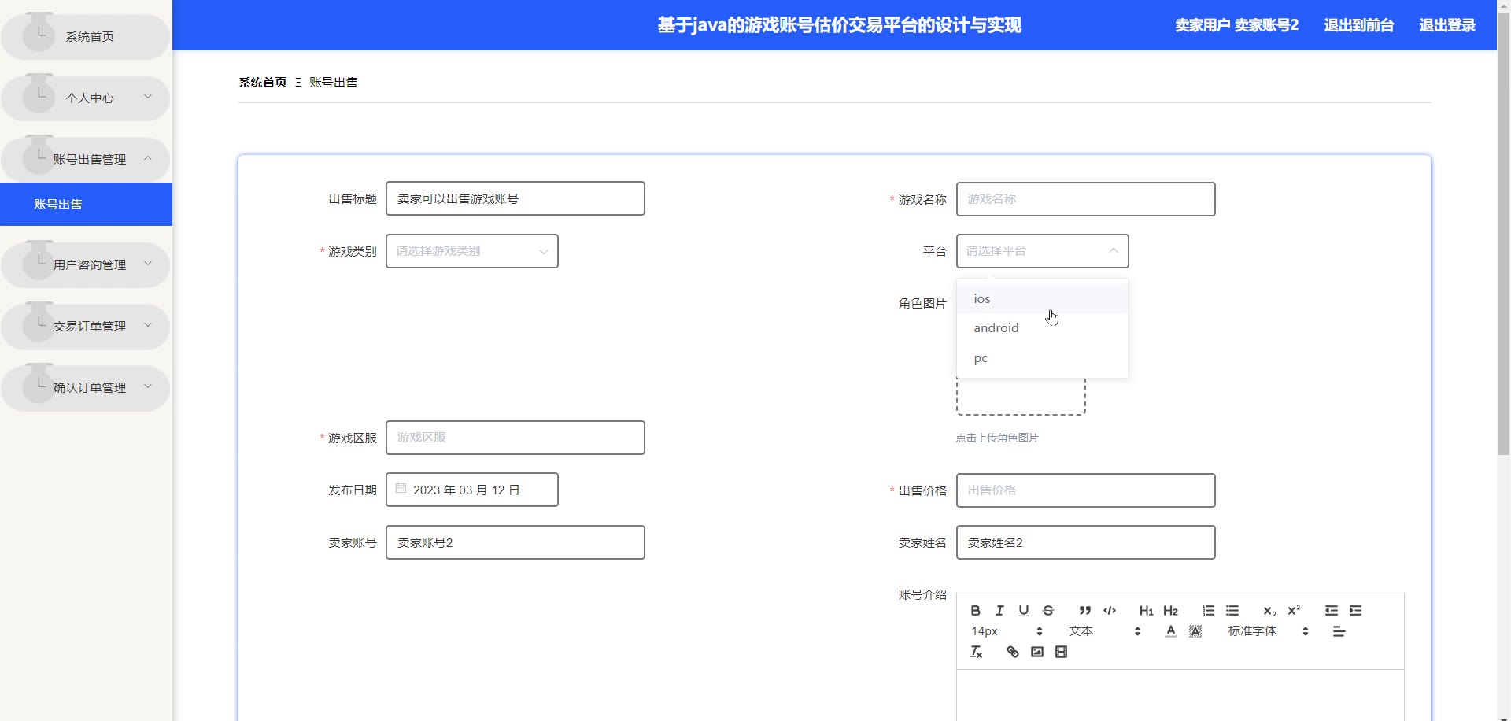Click the 账号出售 breadcrumb text

[333, 82]
